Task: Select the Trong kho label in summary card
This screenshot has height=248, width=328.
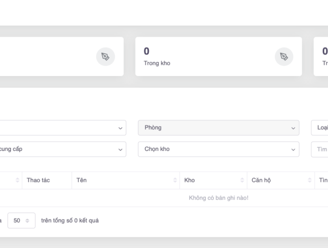Action: [x=157, y=64]
